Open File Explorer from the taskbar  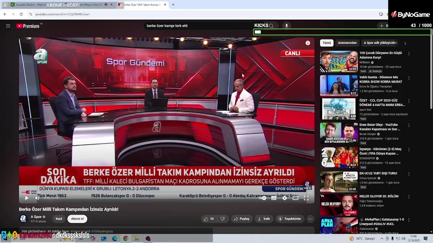[137, 239]
